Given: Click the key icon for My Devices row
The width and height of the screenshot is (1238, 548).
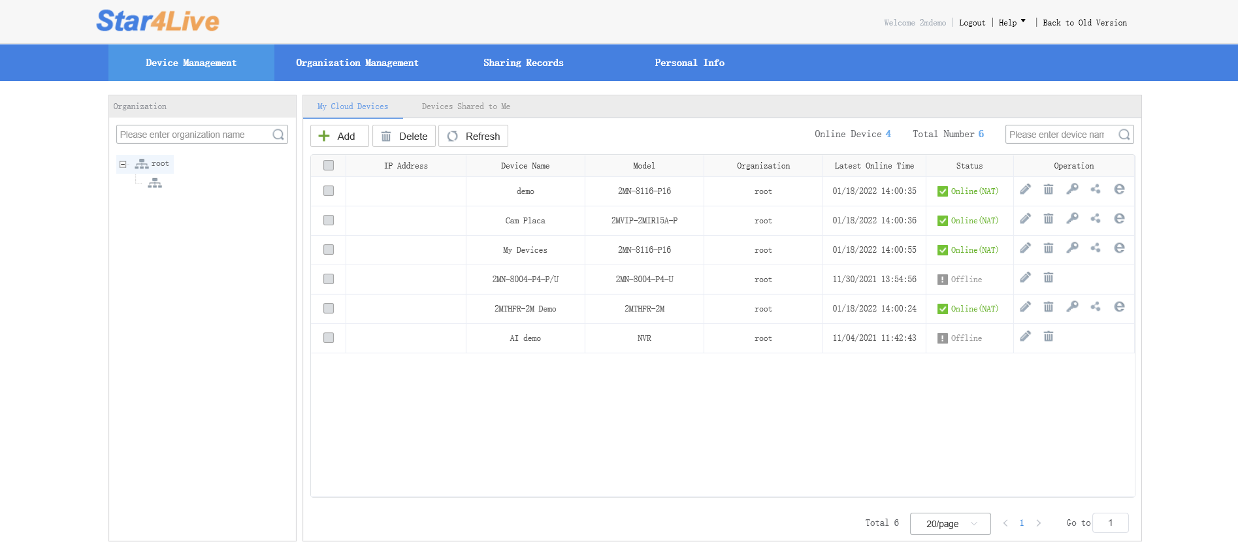Looking at the screenshot, I should pyautogui.click(x=1072, y=248).
